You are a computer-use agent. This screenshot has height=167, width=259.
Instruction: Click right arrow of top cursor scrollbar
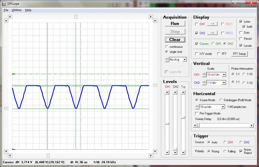pos(151,17)
